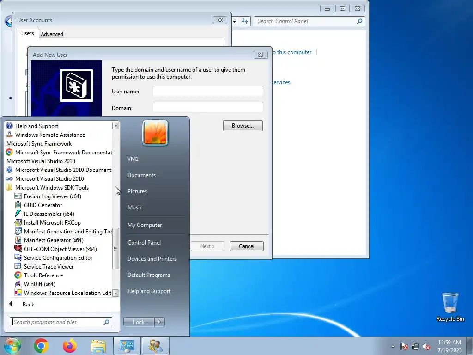Open Microsoft Sync Framework folder entry
The width and height of the screenshot is (473, 355).
click(39, 144)
